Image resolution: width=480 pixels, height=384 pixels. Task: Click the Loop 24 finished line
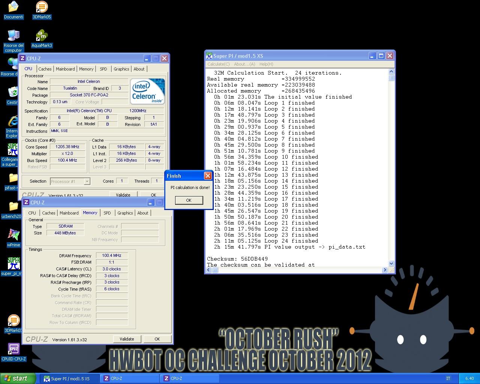pos(266,241)
